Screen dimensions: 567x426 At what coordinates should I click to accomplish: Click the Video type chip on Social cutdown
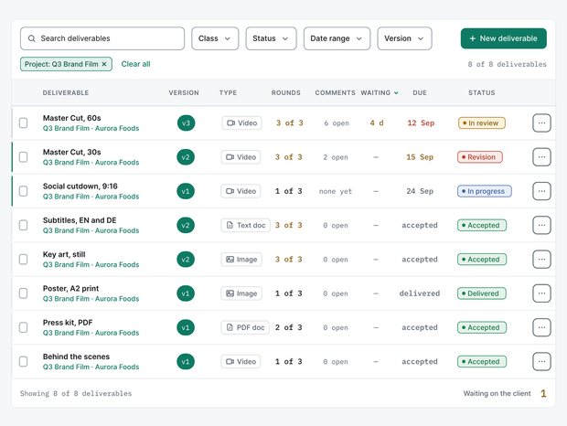241,191
